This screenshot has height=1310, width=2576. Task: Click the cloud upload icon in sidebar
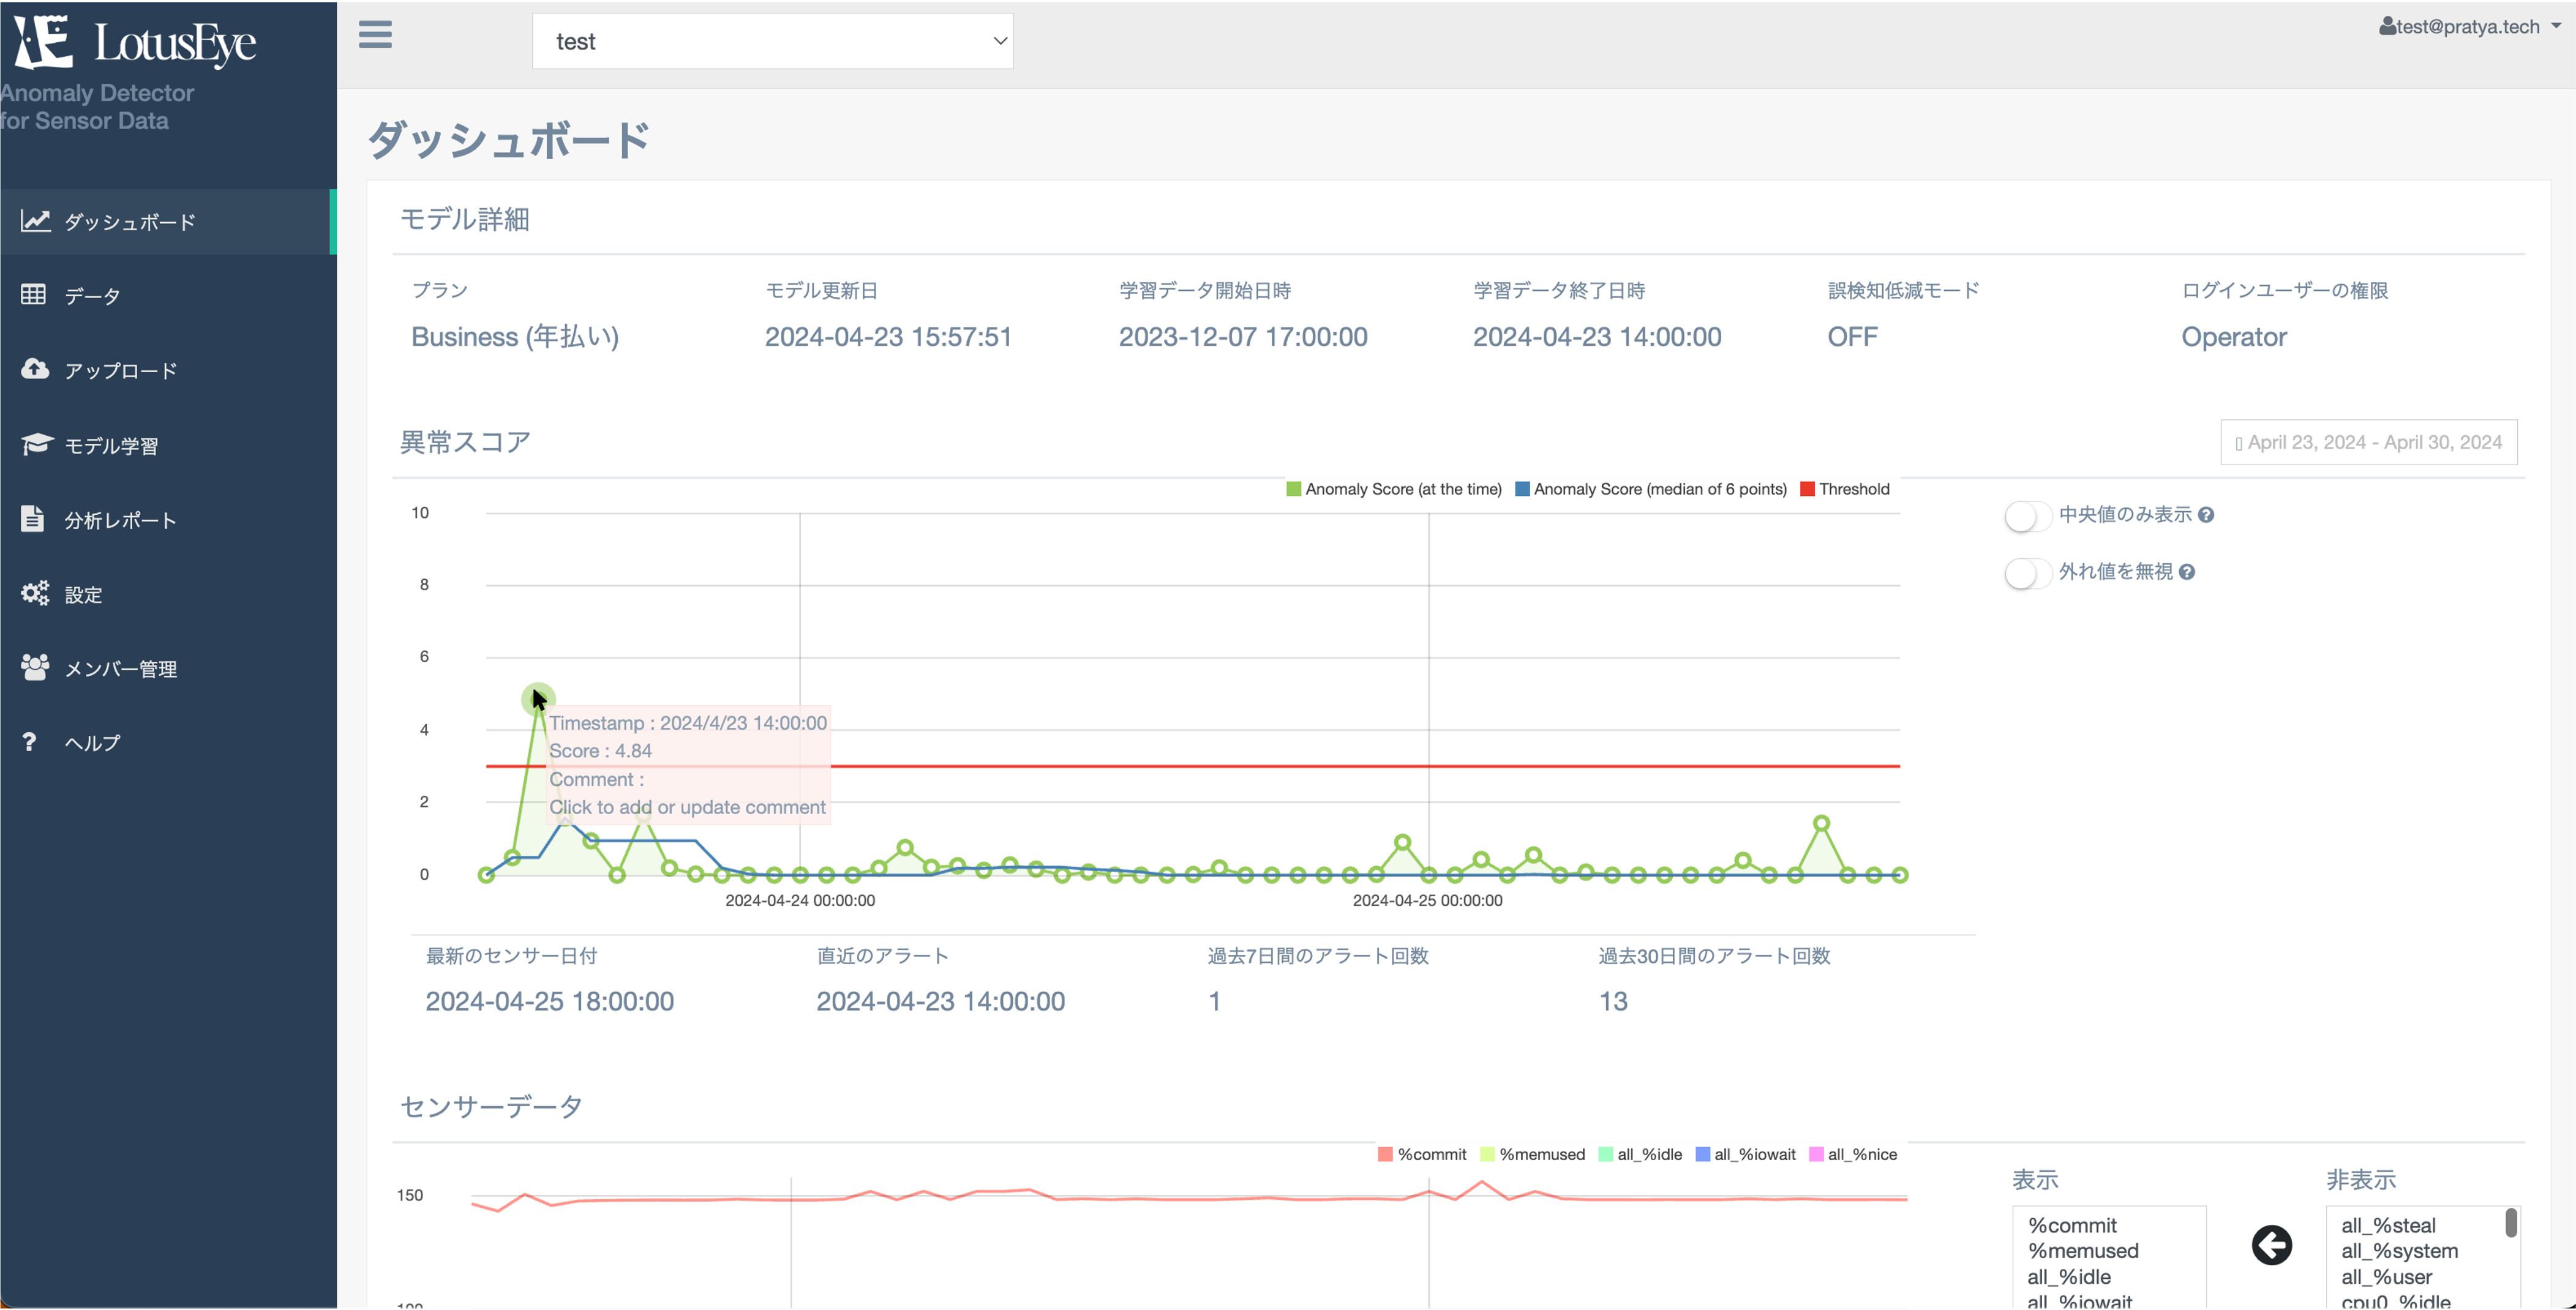pyautogui.click(x=35, y=369)
